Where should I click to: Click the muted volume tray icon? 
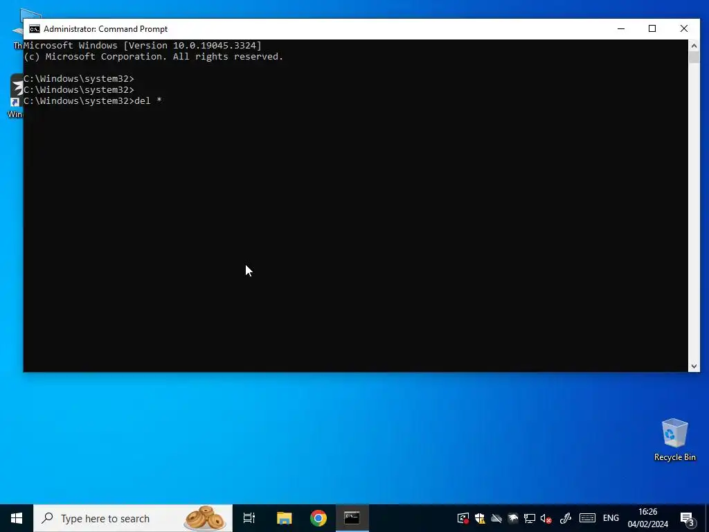point(546,518)
